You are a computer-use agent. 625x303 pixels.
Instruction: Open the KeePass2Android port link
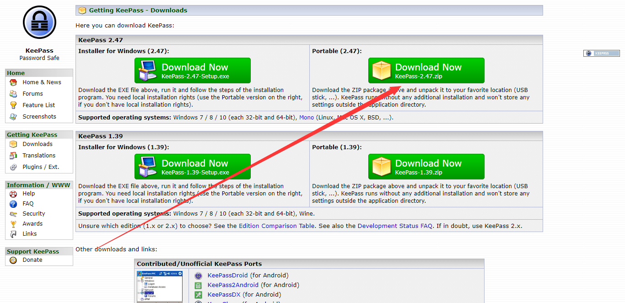(233, 285)
